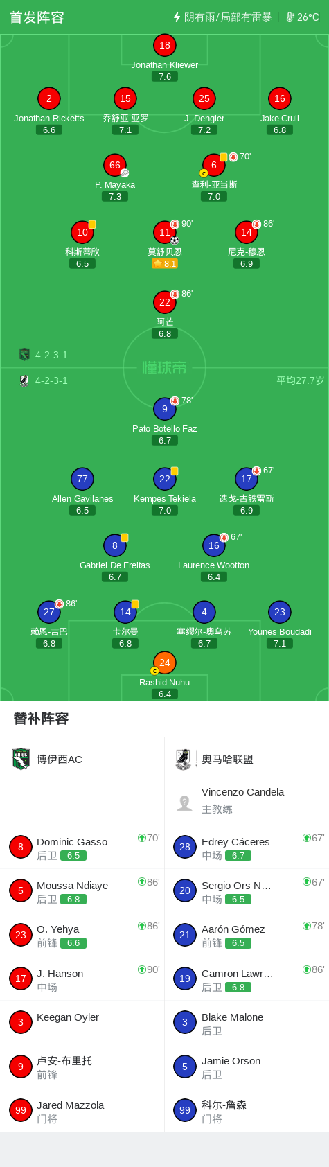Select Younes Boudadi's number 23 icon

(x=280, y=612)
